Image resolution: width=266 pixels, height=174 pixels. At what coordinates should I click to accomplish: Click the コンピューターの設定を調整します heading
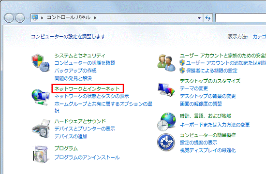click(68, 36)
